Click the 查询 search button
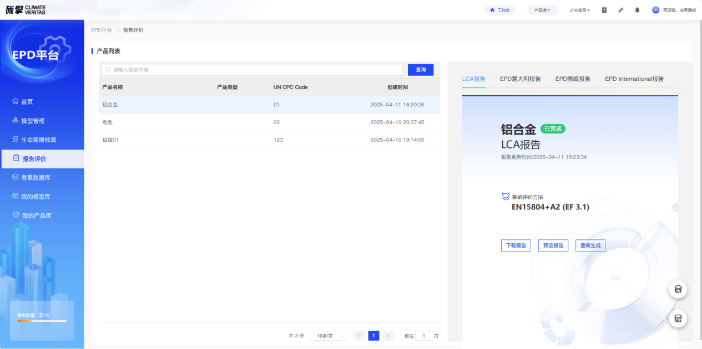The image size is (702, 349). [420, 70]
